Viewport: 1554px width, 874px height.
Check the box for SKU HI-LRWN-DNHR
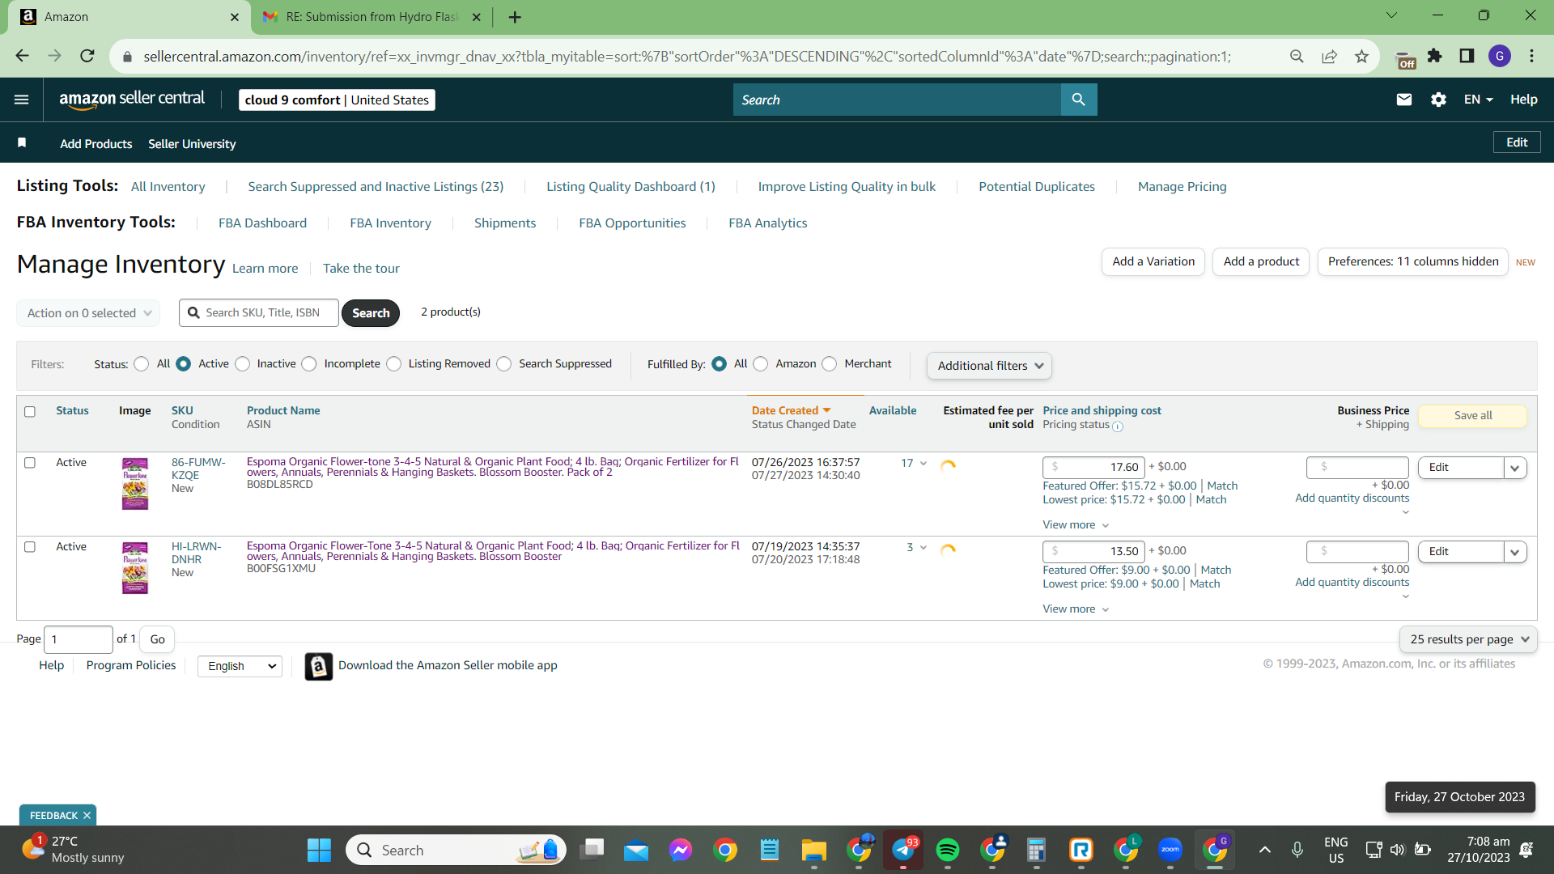pos(30,547)
